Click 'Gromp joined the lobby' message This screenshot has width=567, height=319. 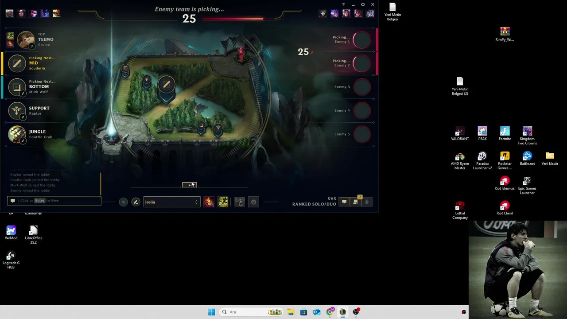[30, 191]
